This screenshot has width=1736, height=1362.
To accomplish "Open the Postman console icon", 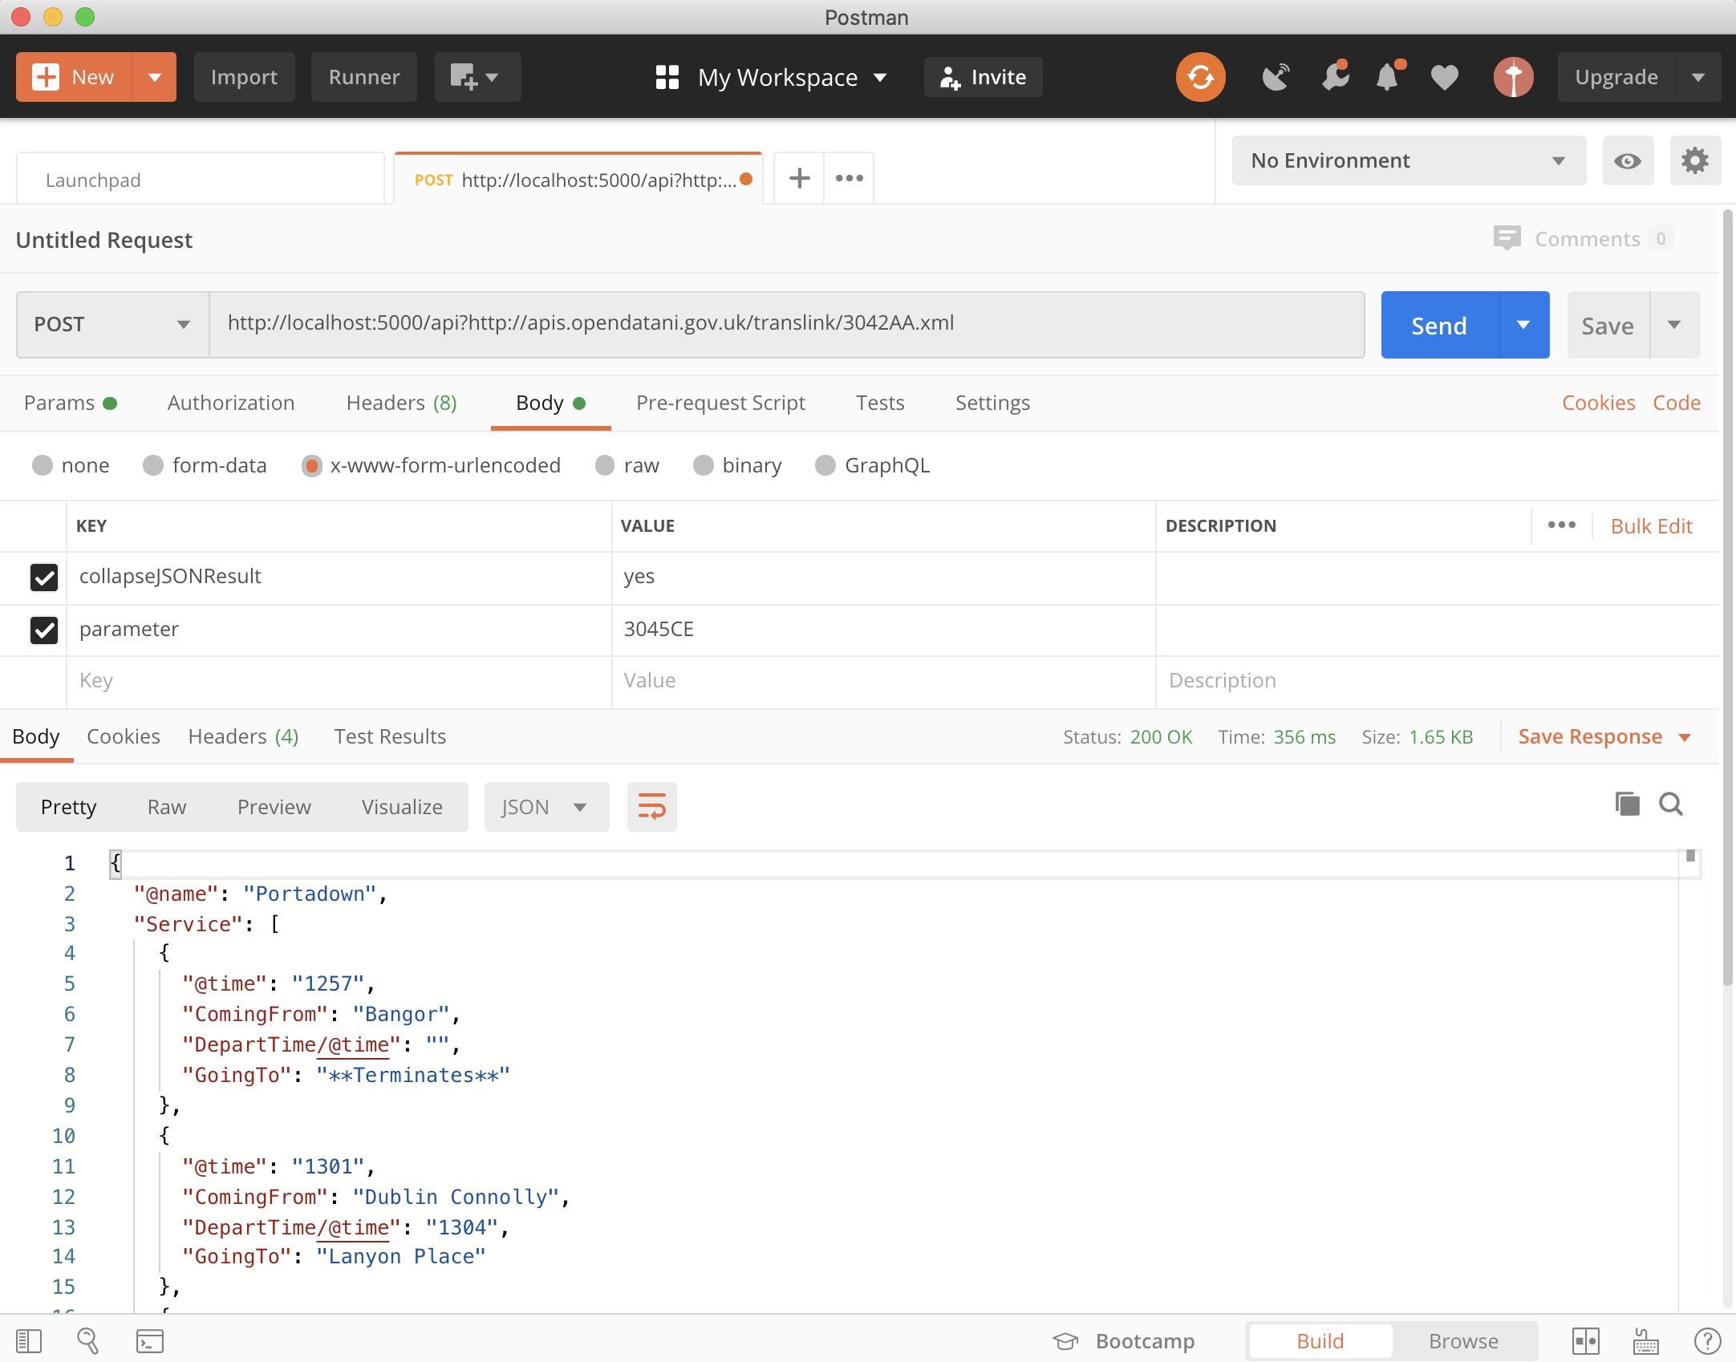I will pyautogui.click(x=150, y=1340).
